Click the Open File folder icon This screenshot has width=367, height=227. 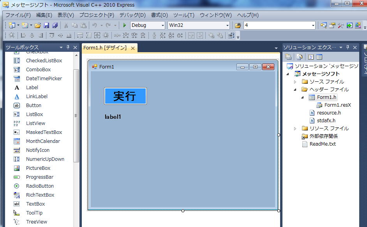(x=38, y=25)
